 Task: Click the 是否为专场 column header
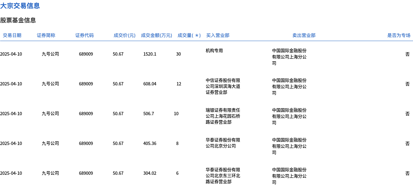click(399, 35)
